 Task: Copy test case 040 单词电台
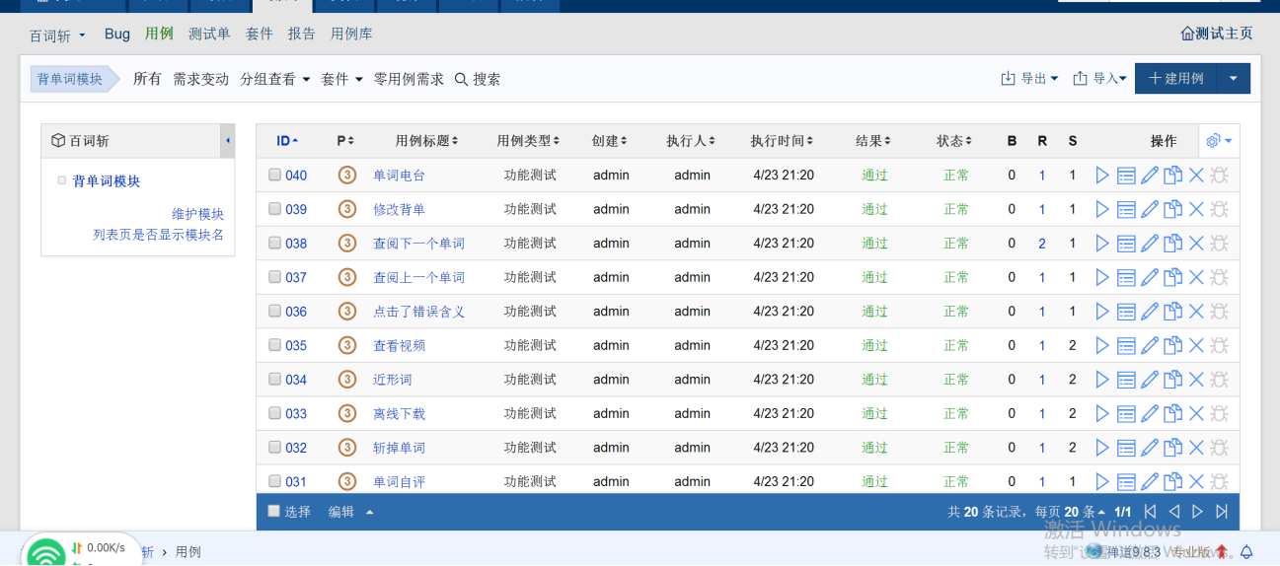coord(1172,176)
